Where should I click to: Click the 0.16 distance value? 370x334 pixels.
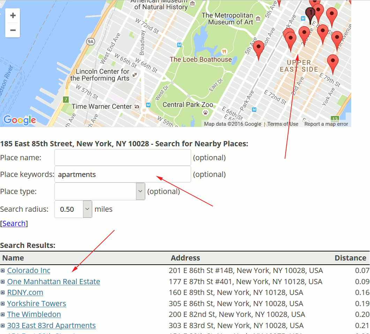362,293
